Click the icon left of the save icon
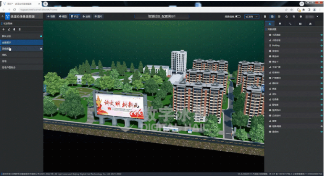Screen dimensions: 324x176 tap(265, 17)
